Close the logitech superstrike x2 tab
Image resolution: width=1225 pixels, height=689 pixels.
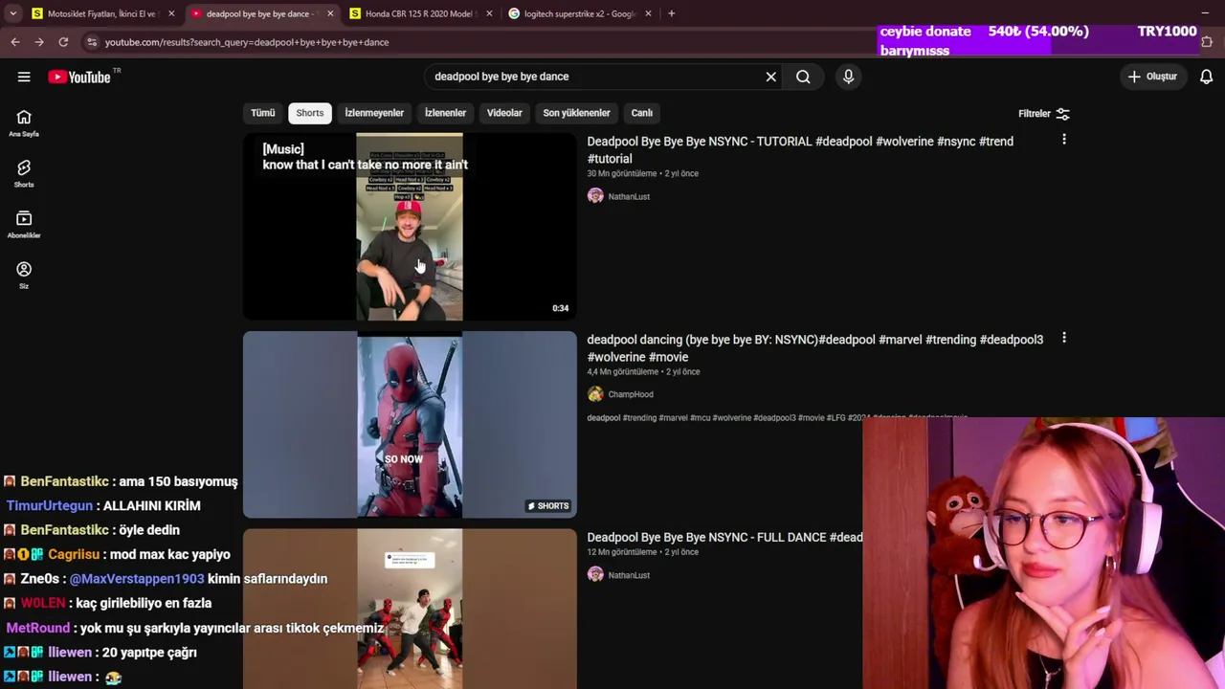(x=648, y=13)
